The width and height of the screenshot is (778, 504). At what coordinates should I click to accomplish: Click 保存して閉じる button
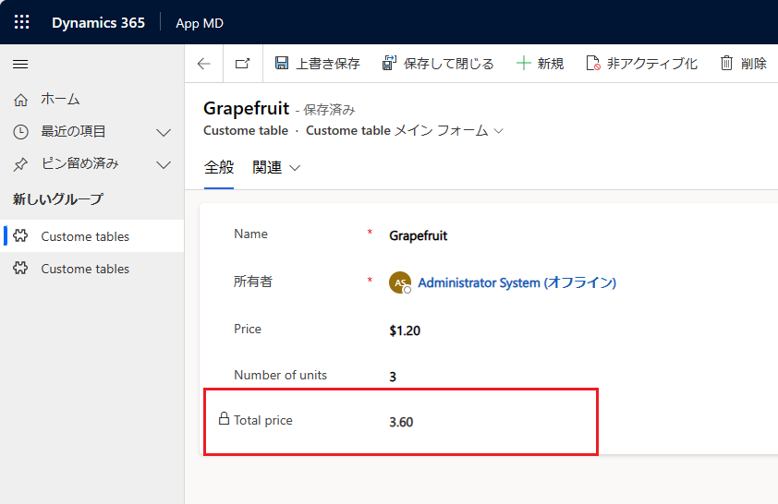click(x=438, y=64)
